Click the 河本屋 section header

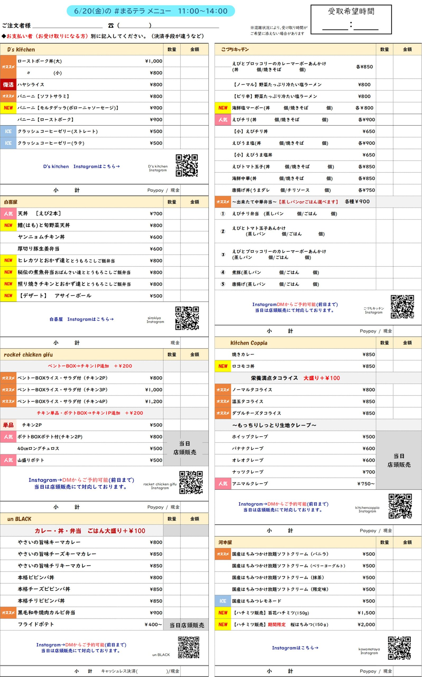point(295,542)
